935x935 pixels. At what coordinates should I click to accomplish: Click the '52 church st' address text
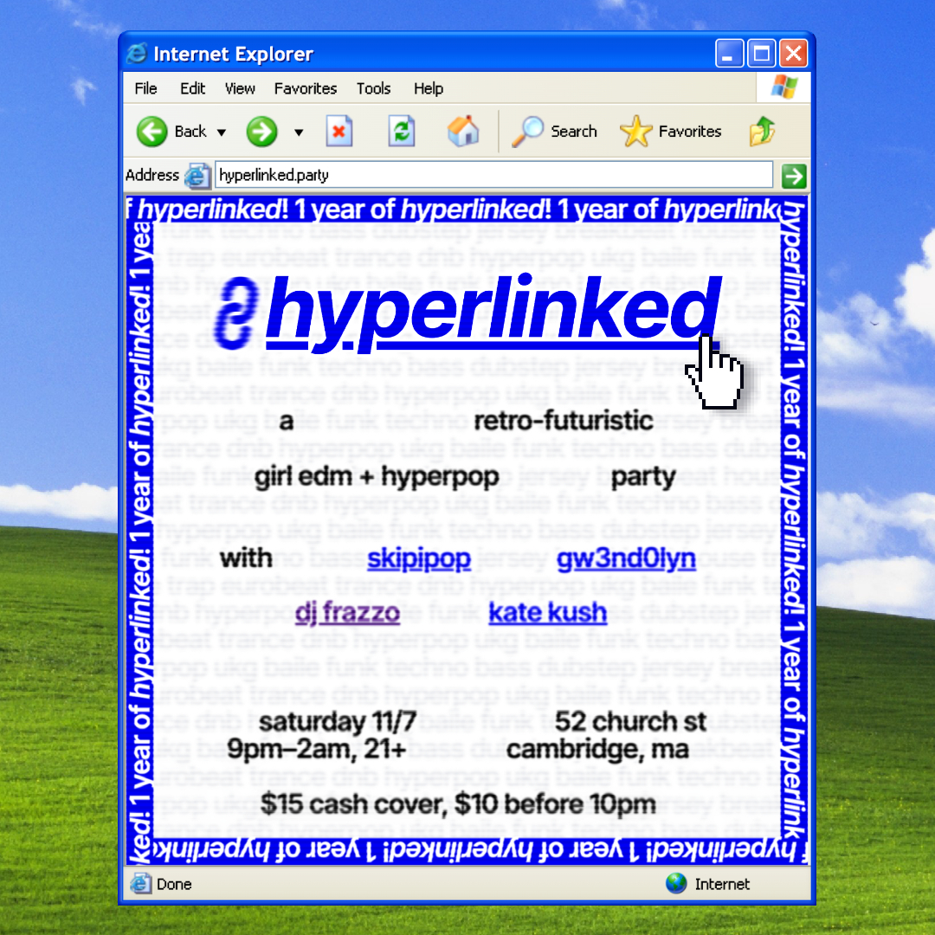coord(630,721)
